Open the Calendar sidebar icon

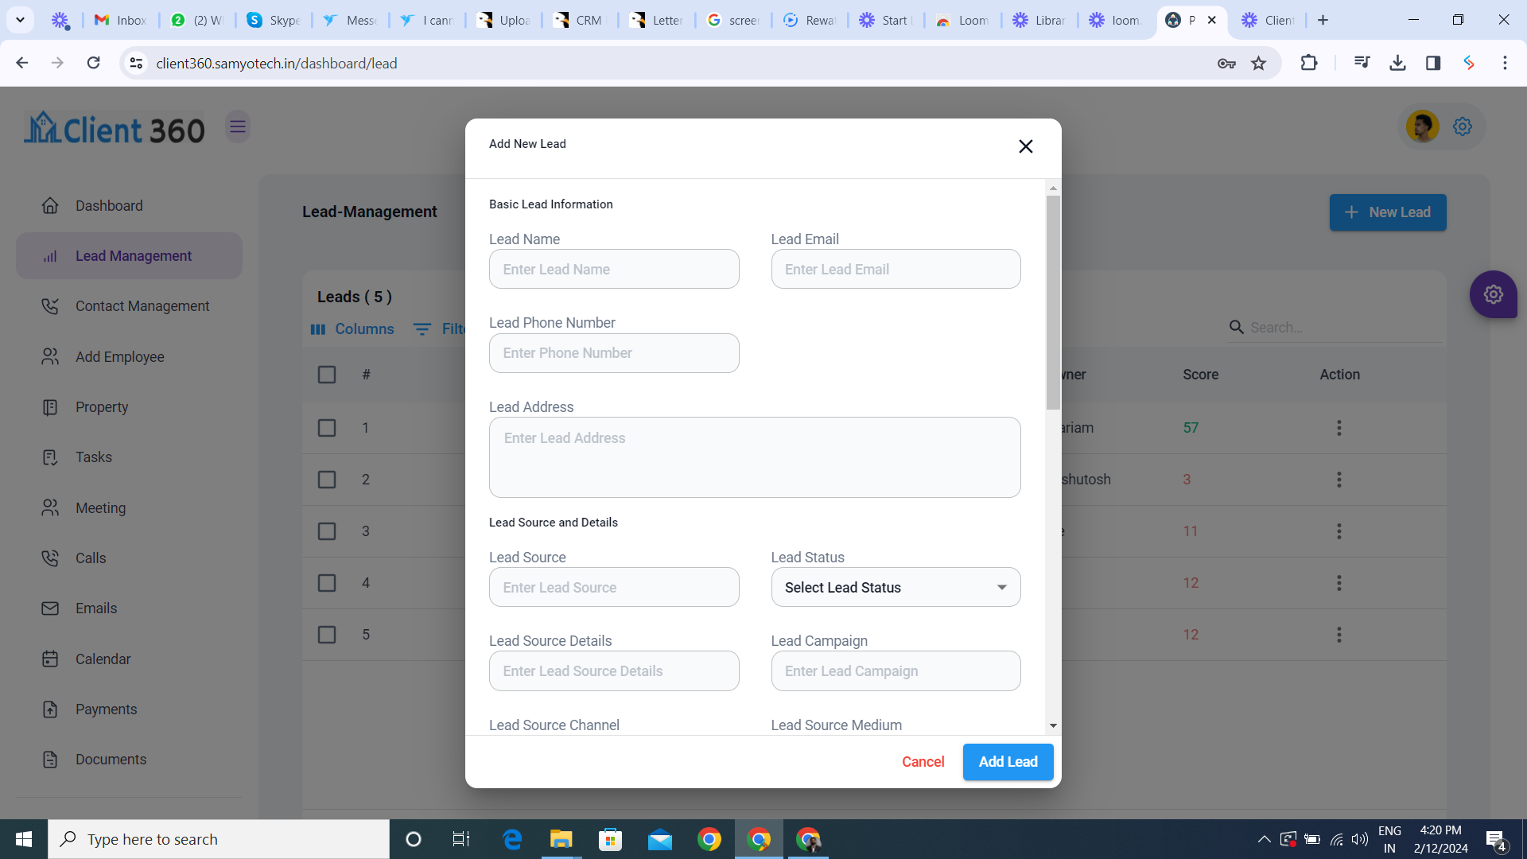pos(50,659)
